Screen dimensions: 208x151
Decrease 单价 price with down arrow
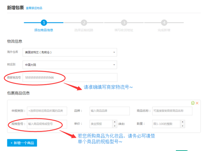coord(115,126)
